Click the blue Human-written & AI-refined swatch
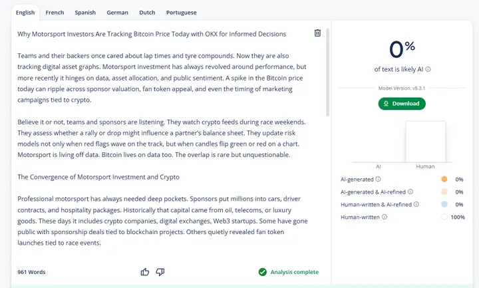 pyautogui.click(x=444, y=204)
